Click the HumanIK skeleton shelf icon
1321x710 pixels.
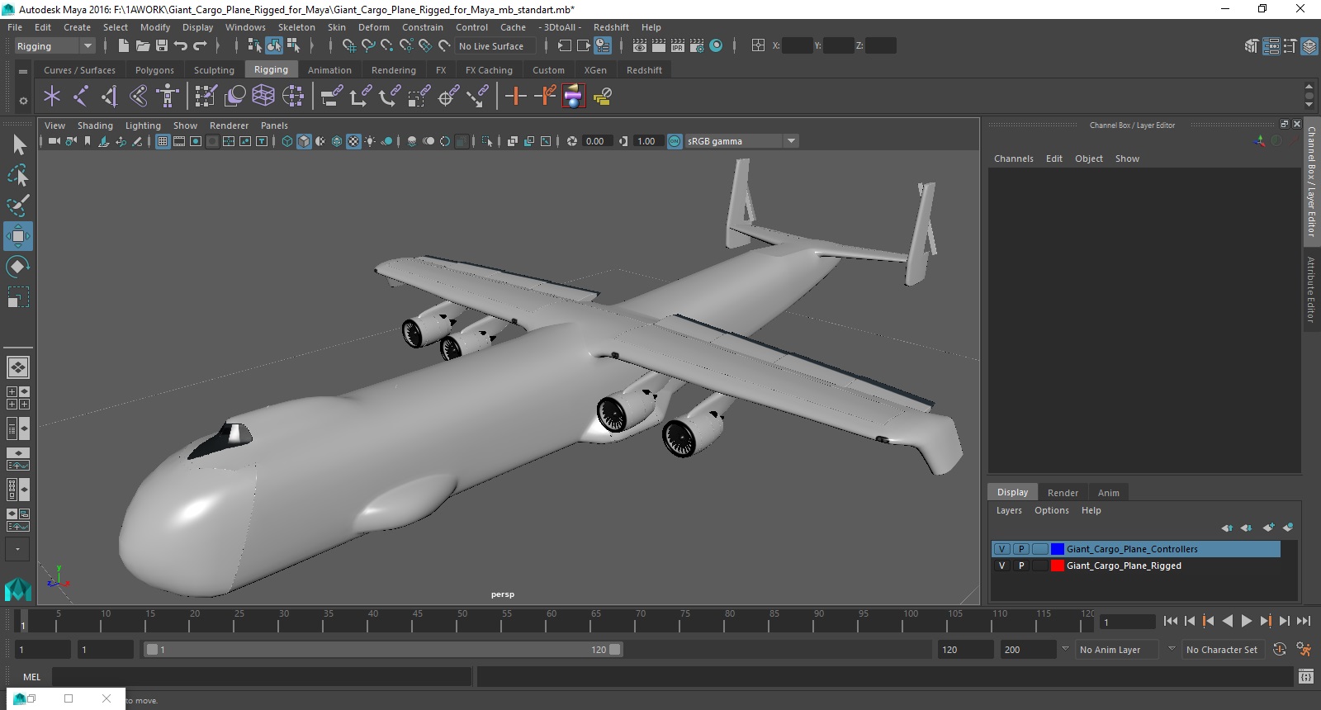168,97
